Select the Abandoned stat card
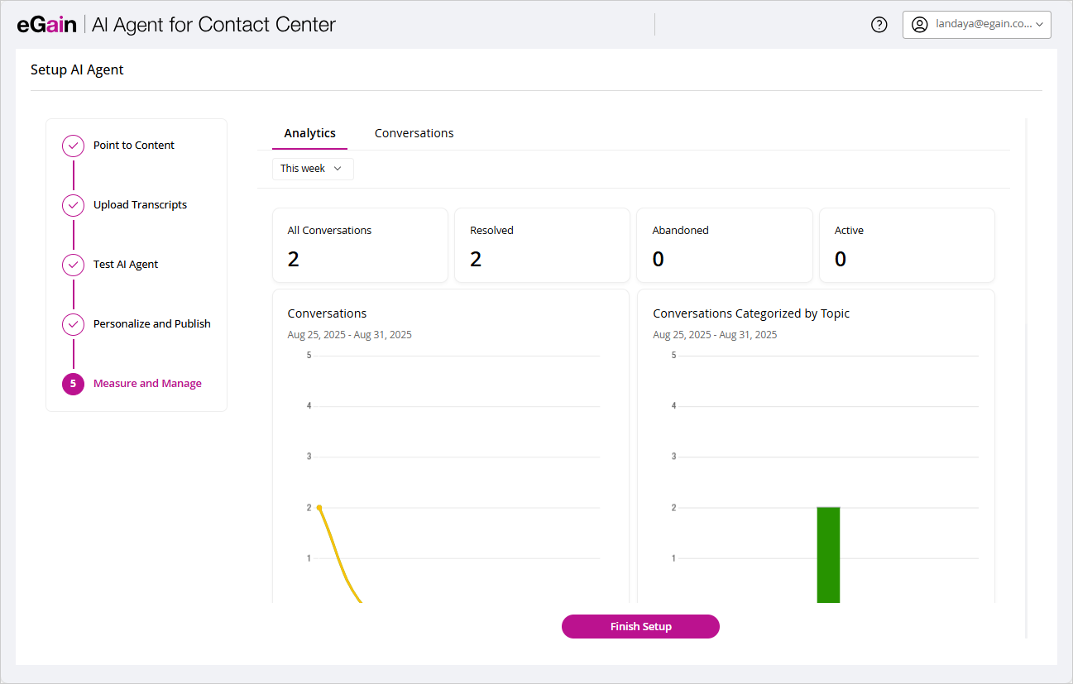1073x684 pixels. tap(724, 246)
